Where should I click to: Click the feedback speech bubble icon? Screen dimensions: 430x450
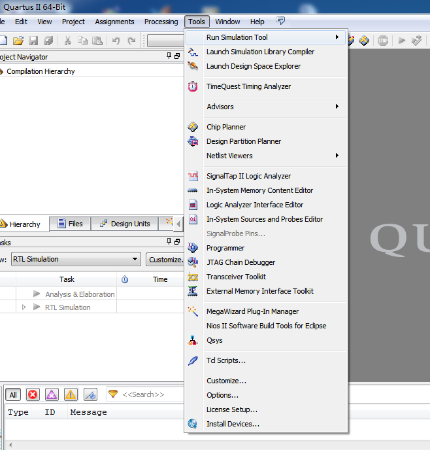click(280, 20)
